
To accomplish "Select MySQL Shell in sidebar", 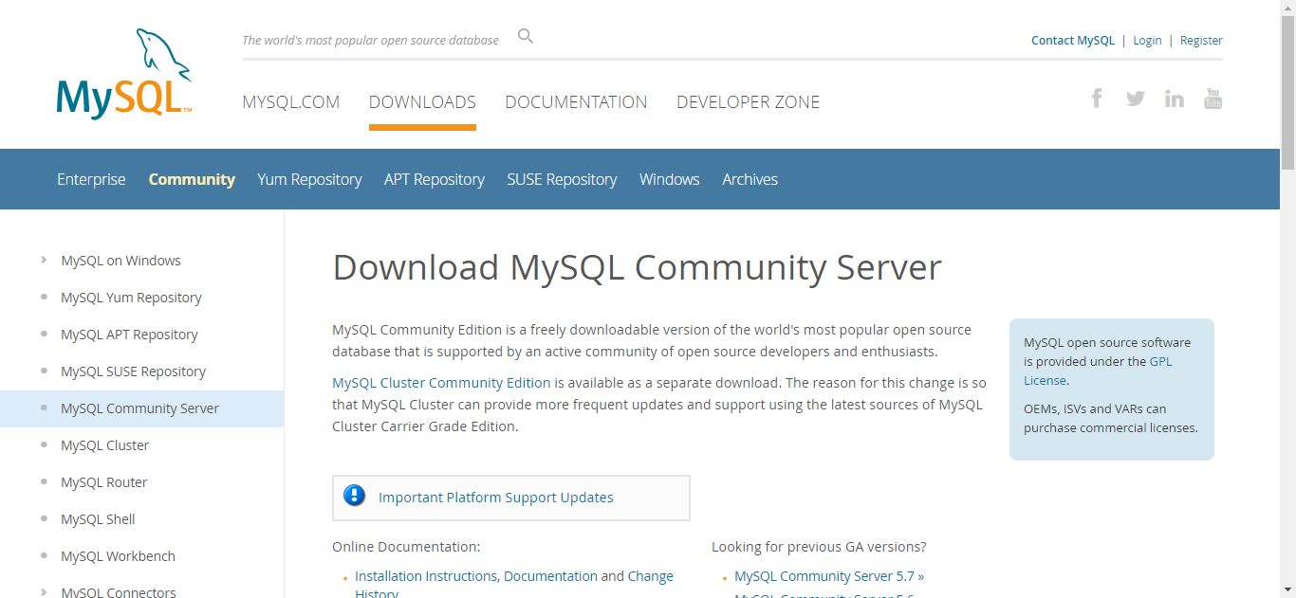I will coord(98,519).
